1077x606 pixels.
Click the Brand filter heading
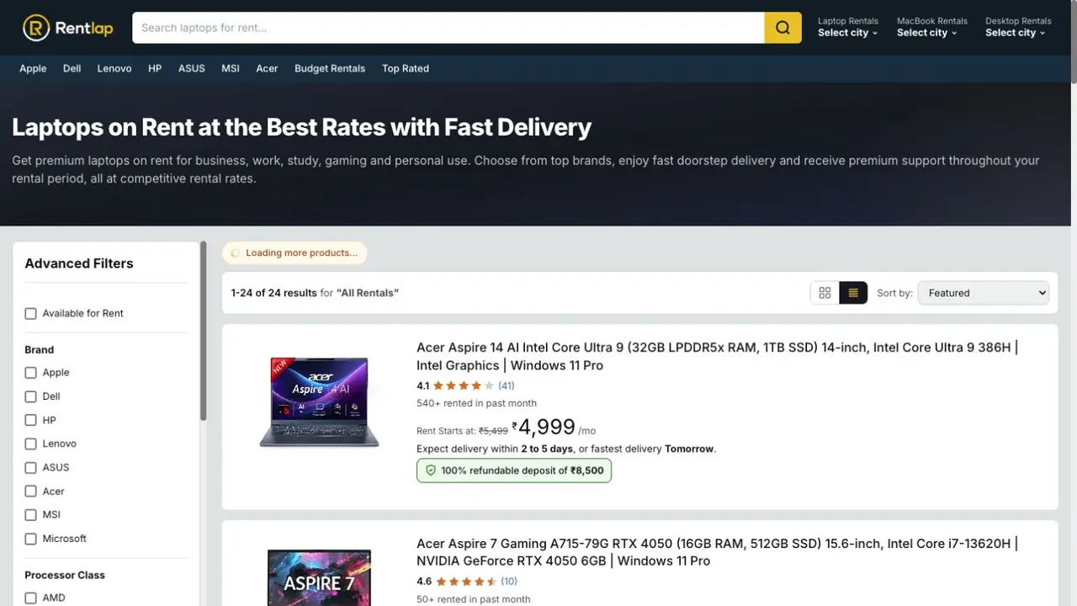[40, 349]
